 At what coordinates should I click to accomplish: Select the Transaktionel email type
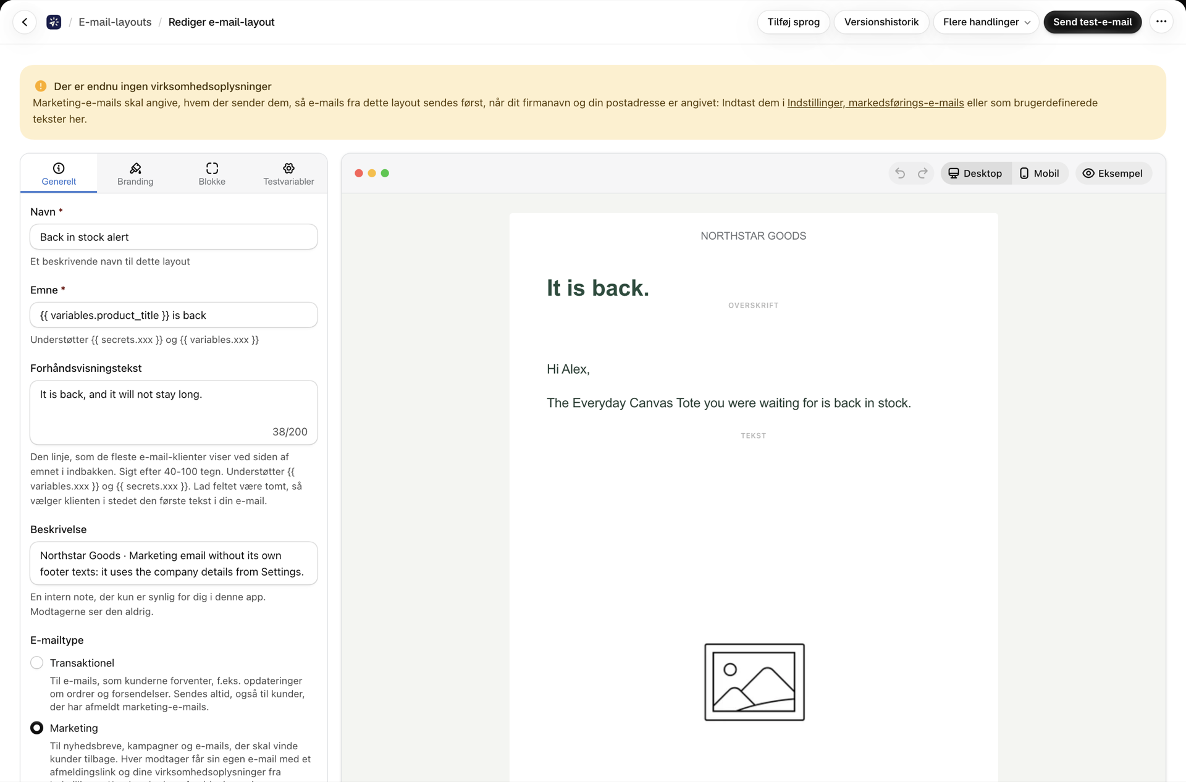(37, 663)
